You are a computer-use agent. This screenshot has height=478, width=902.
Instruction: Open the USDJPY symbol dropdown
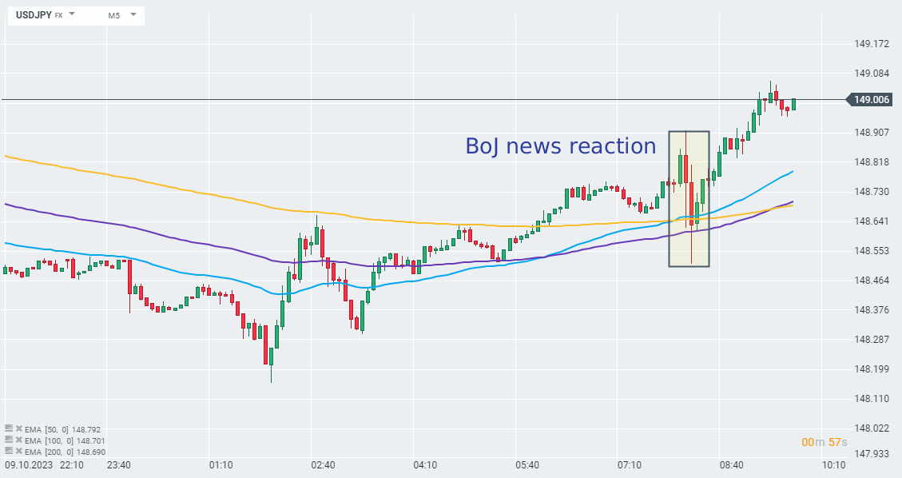(x=72, y=14)
